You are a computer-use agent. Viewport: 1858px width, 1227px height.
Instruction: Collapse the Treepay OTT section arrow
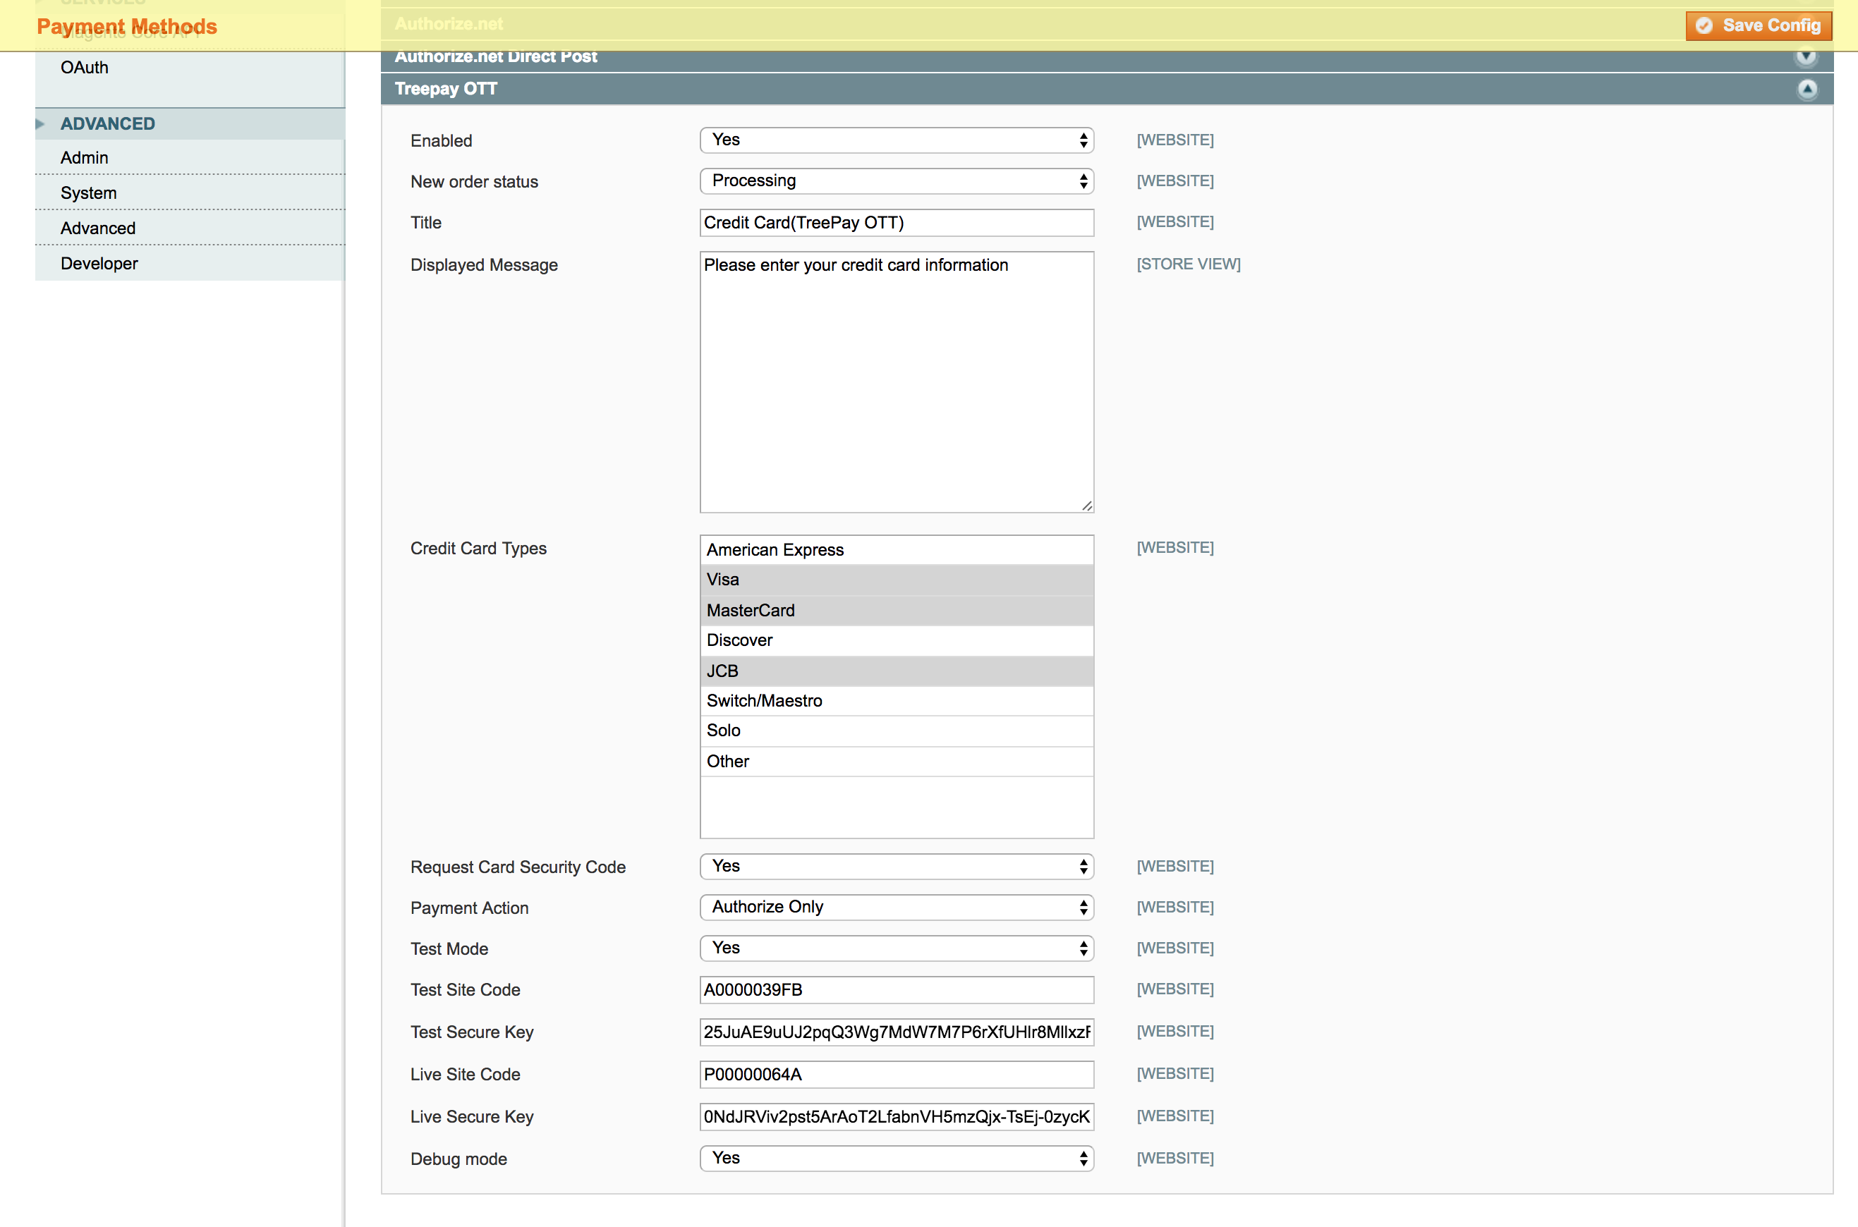pos(1807,90)
